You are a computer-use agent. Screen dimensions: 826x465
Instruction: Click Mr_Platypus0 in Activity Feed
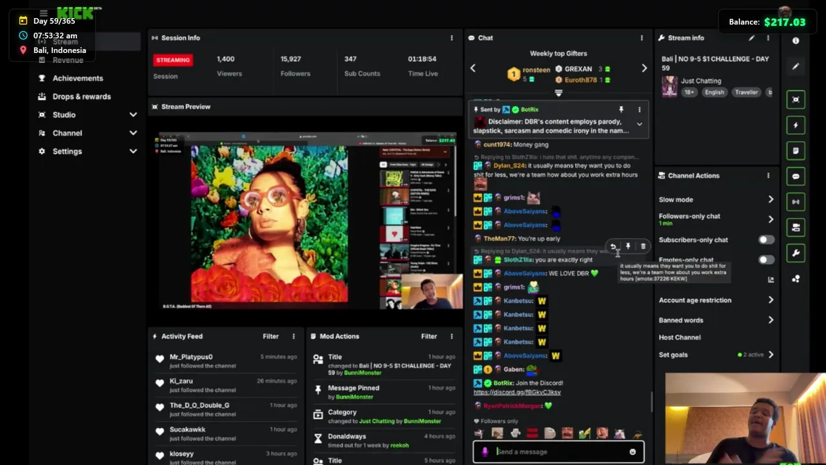point(191,357)
